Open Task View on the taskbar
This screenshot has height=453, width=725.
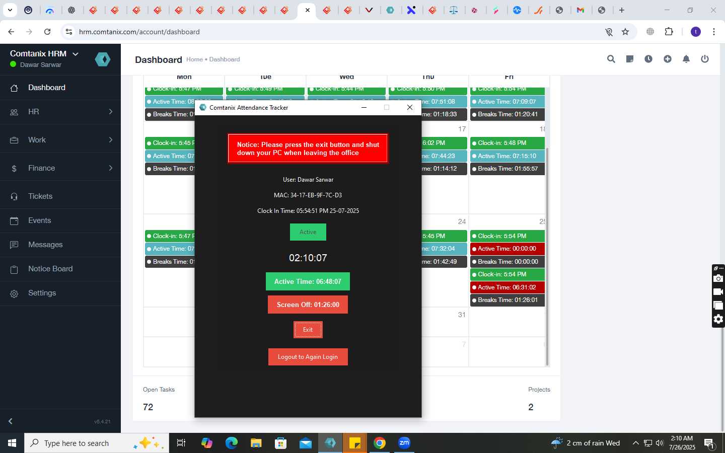click(181, 443)
